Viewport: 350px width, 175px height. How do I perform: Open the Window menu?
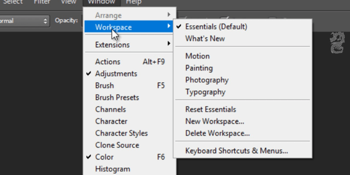tap(101, 2)
